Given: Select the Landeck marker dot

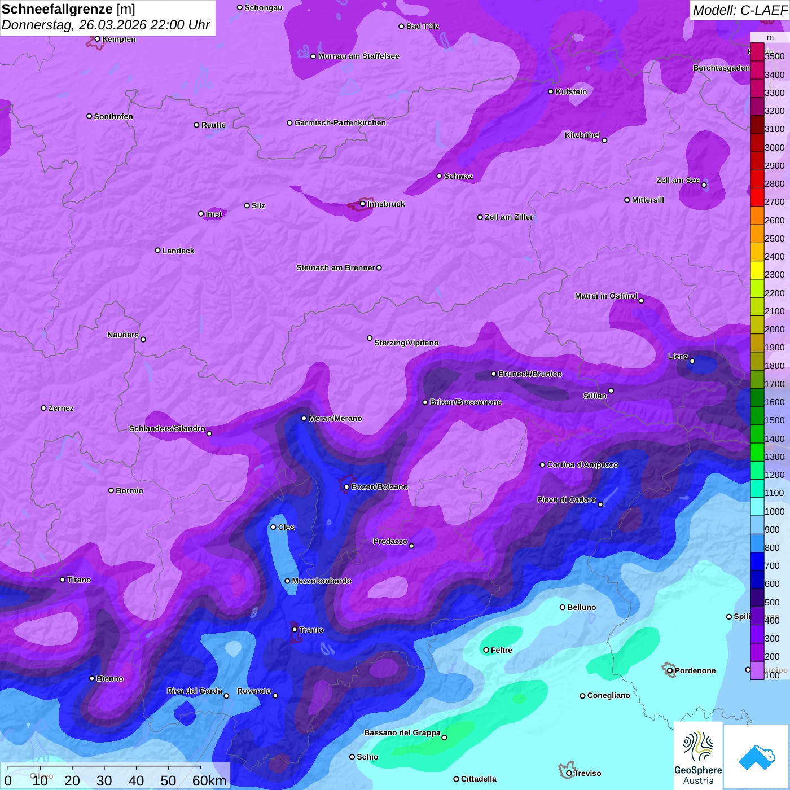Looking at the screenshot, I should tap(158, 251).
